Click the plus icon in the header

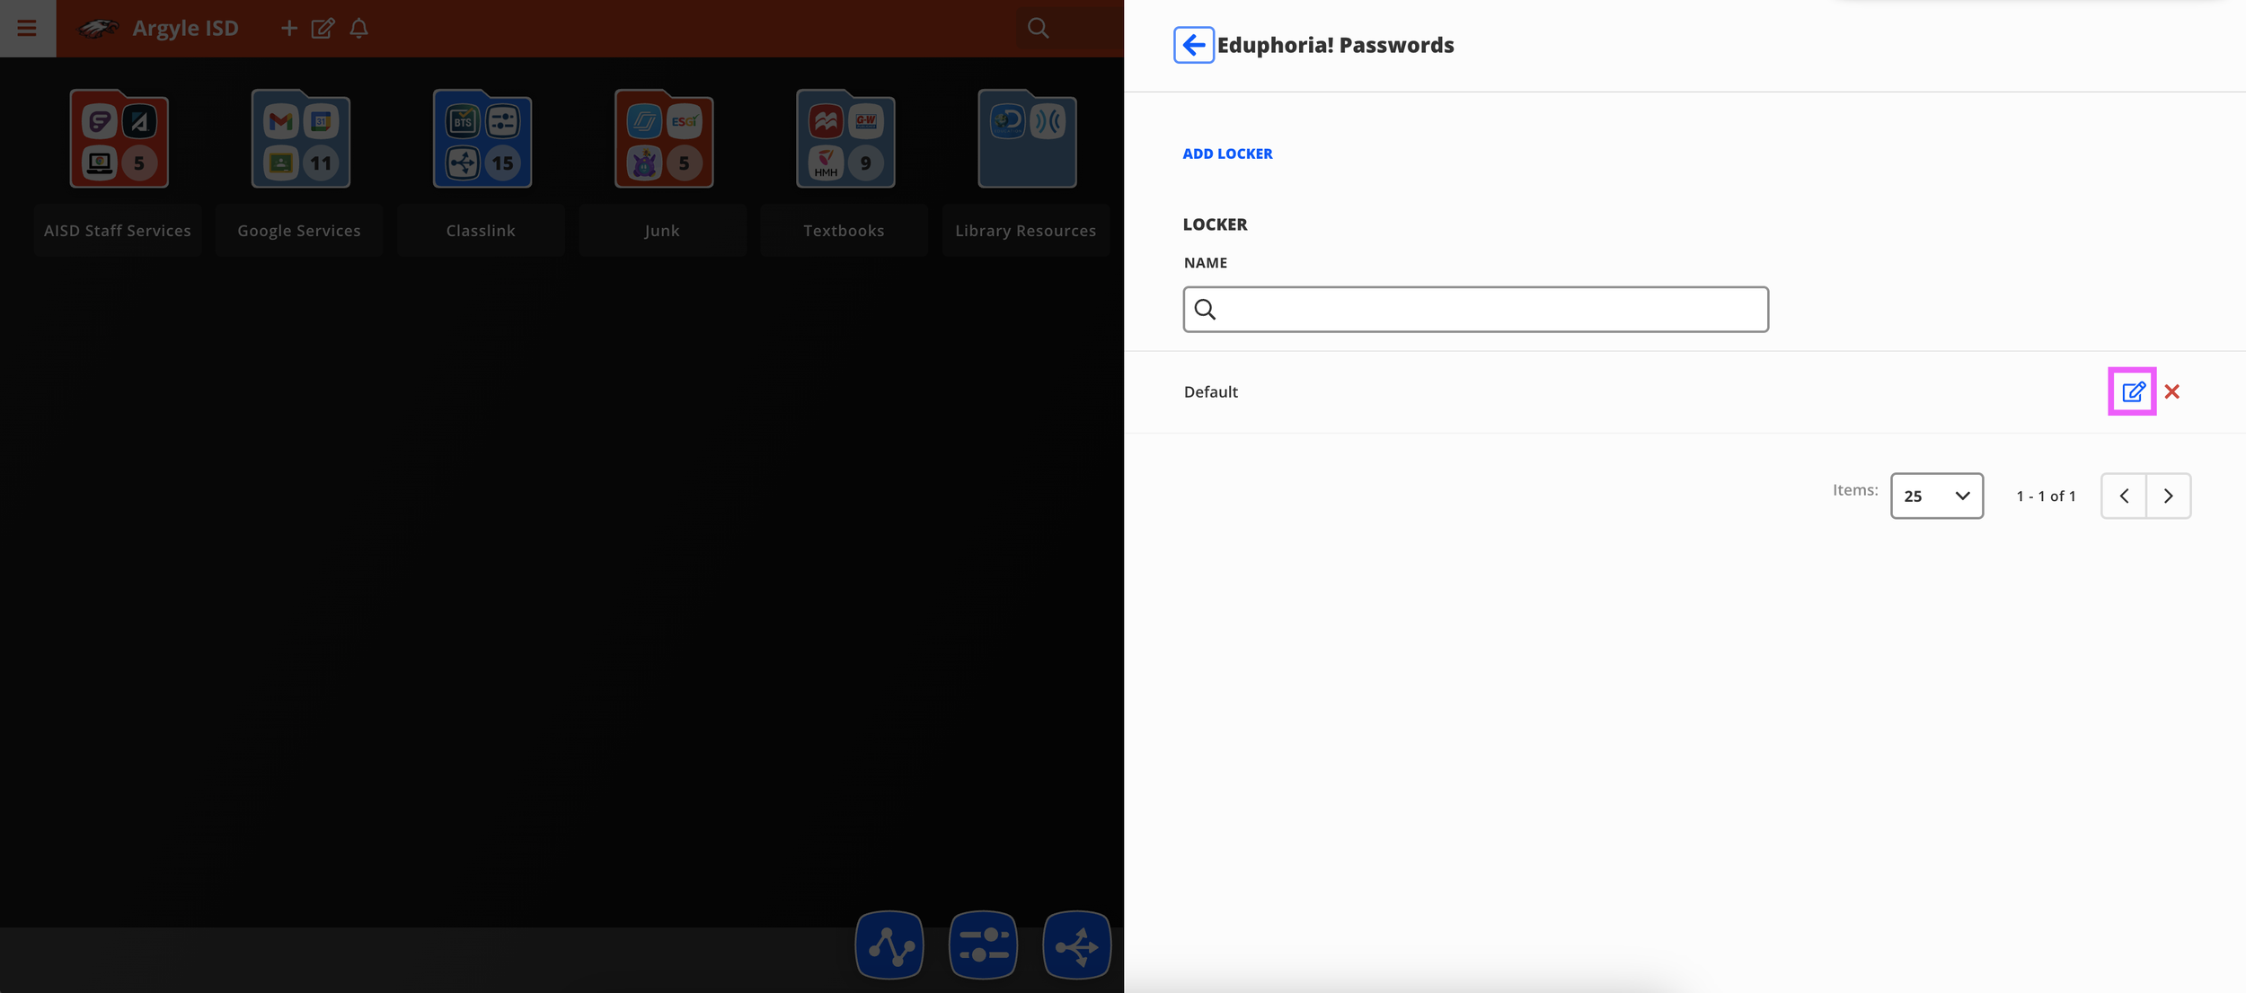[x=288, y=29]
